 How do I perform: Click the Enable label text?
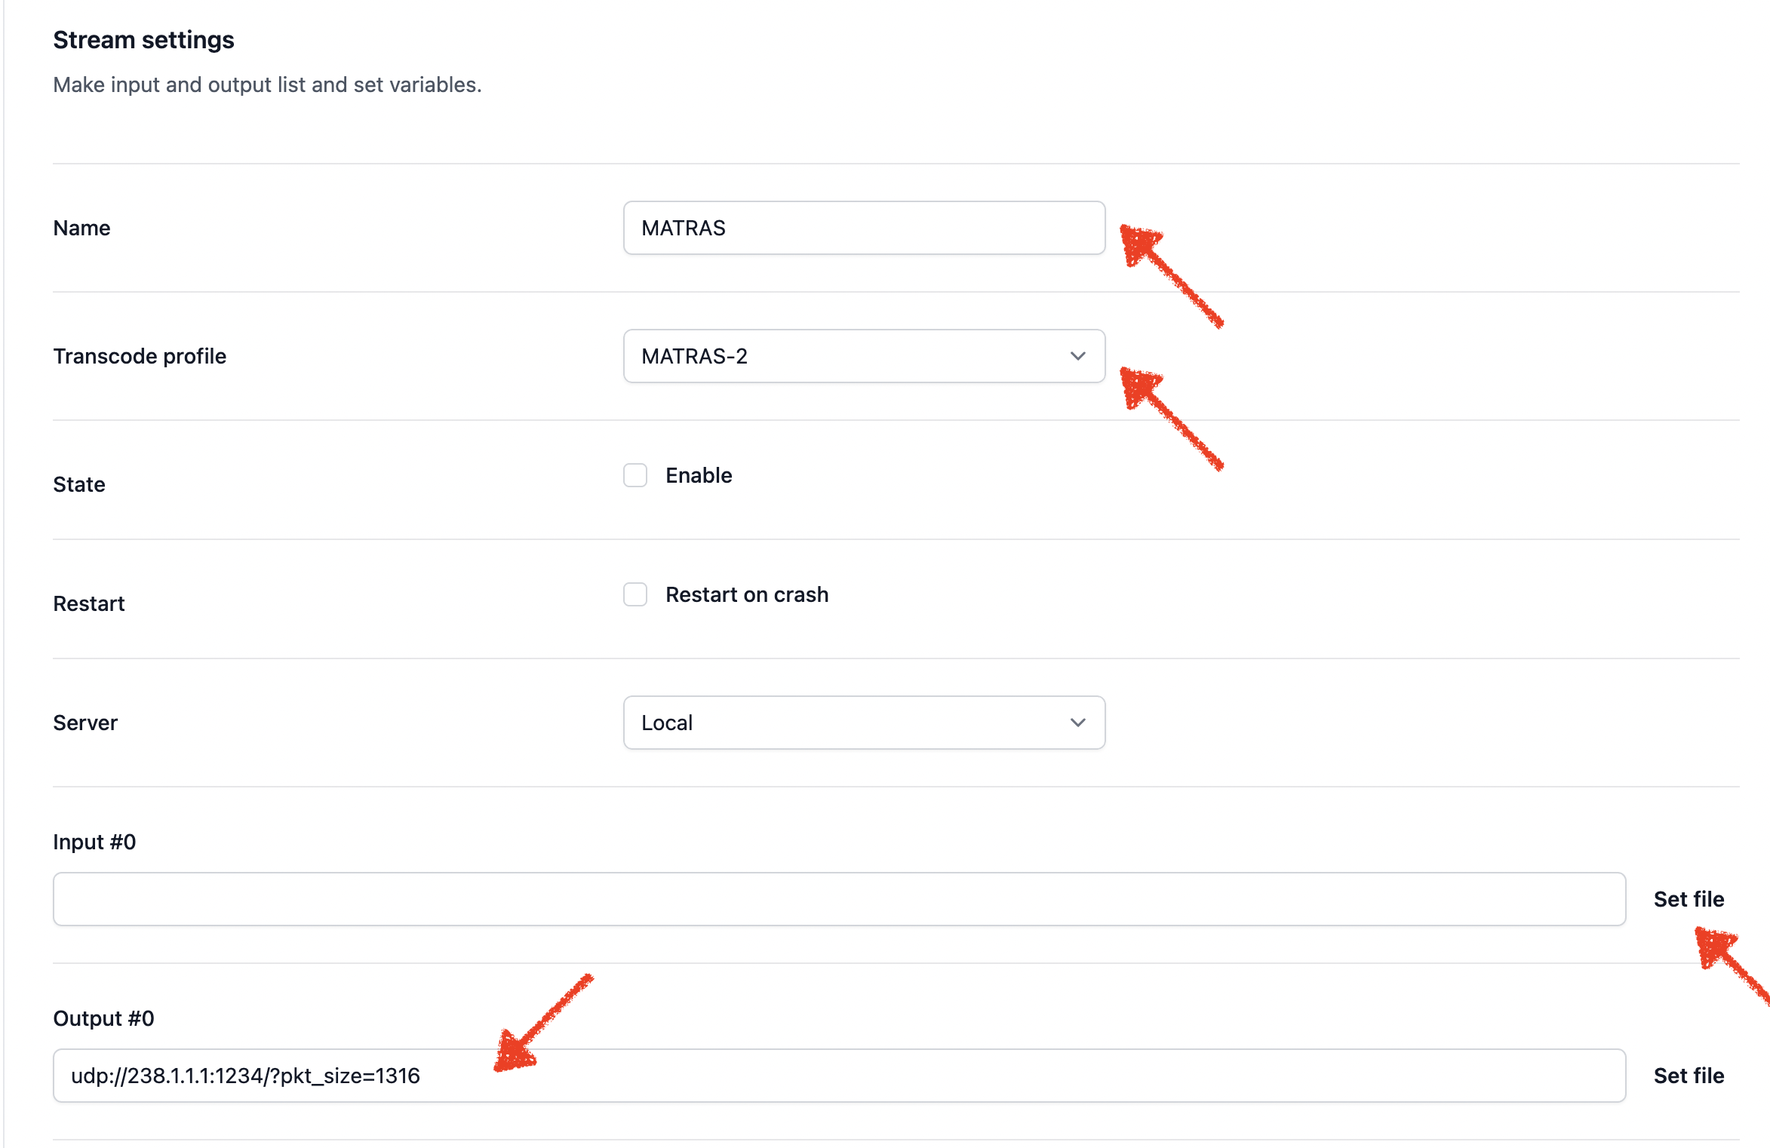[x=699, y=475]
